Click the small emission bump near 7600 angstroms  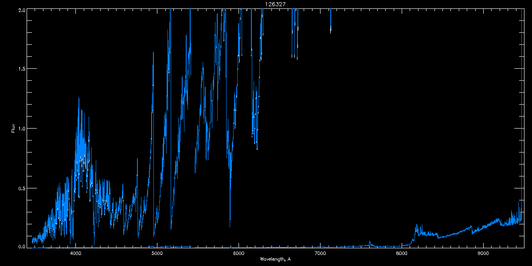(370, 242)
